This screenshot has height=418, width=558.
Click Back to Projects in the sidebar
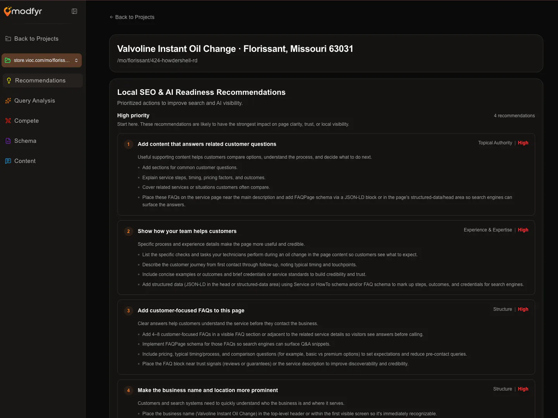coord(36,39)
